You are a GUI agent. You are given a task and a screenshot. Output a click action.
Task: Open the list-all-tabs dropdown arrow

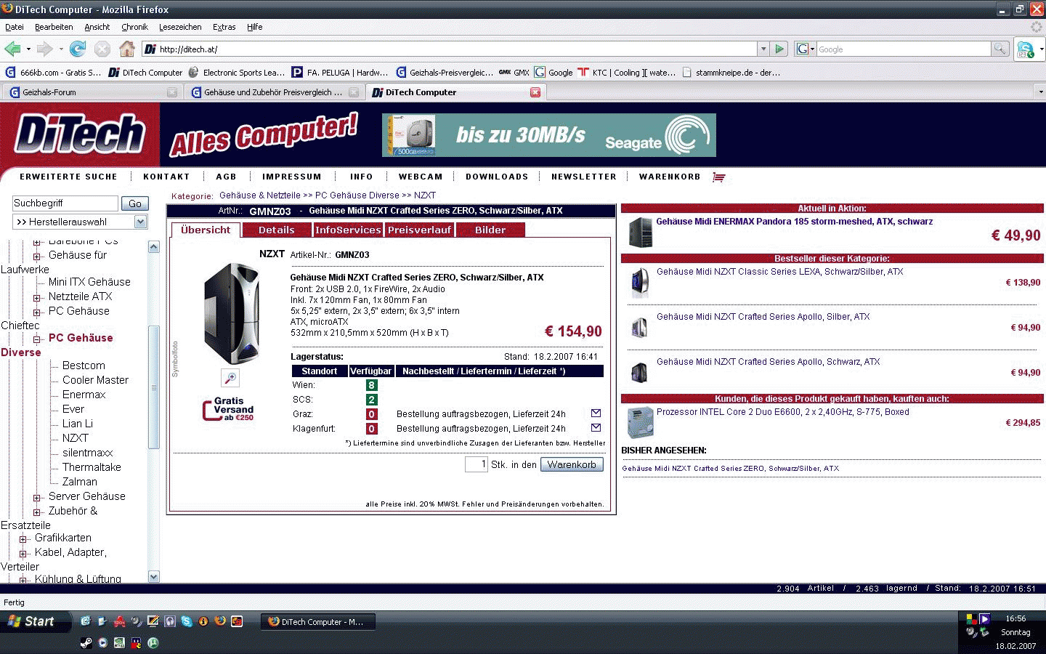coord(1039,92)
